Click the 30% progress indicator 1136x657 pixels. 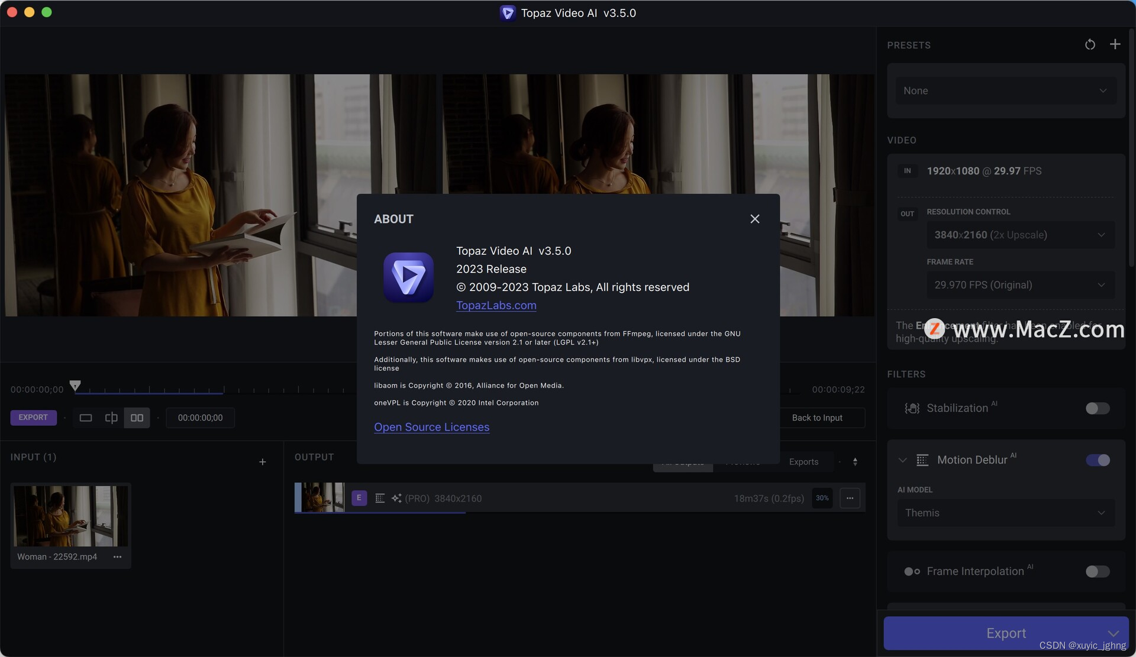pos(822,498)
